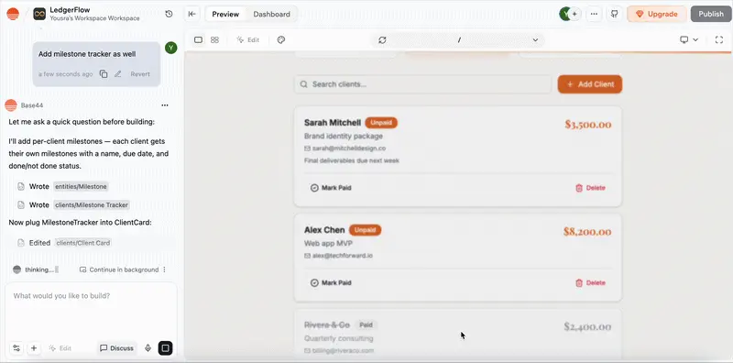Switch to the Dashboard tab
Viewport: 733px width, 363px height.
[271, 14]
